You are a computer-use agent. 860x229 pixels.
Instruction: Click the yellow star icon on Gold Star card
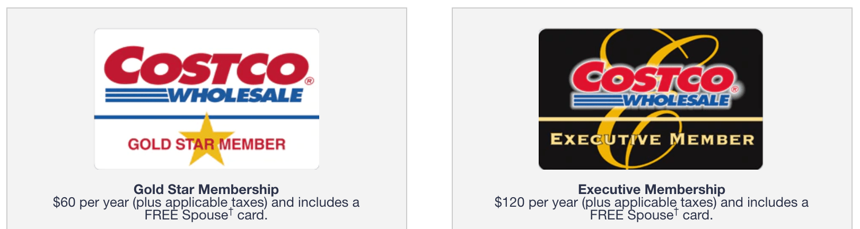point(206,139)
